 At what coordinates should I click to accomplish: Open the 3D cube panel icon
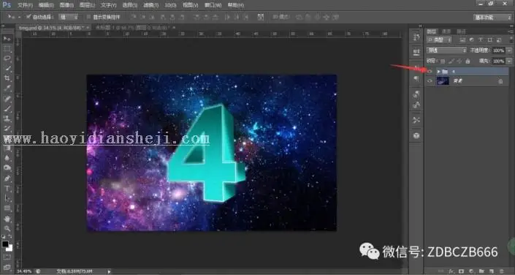[416, 135]
